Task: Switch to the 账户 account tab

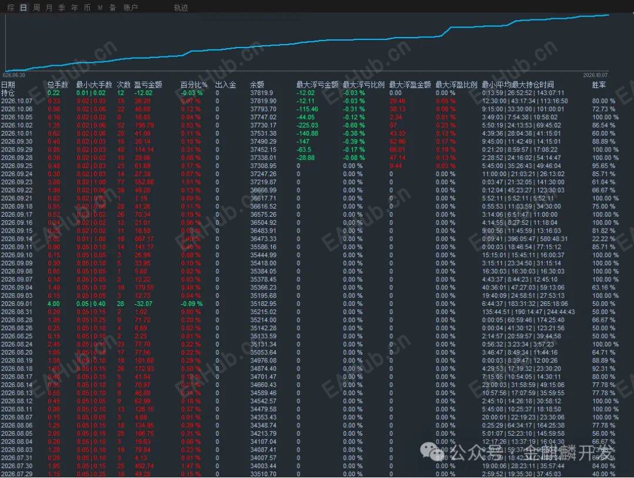Action: (x=130, y=8)
